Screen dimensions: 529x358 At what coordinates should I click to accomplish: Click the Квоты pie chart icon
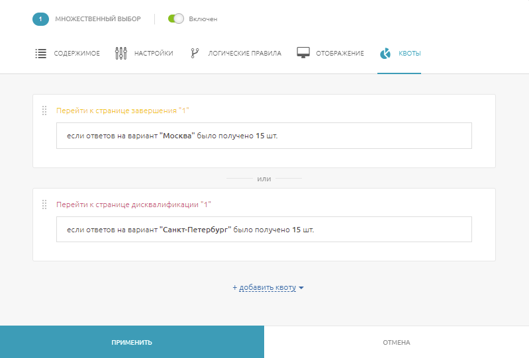pos(385,53)
